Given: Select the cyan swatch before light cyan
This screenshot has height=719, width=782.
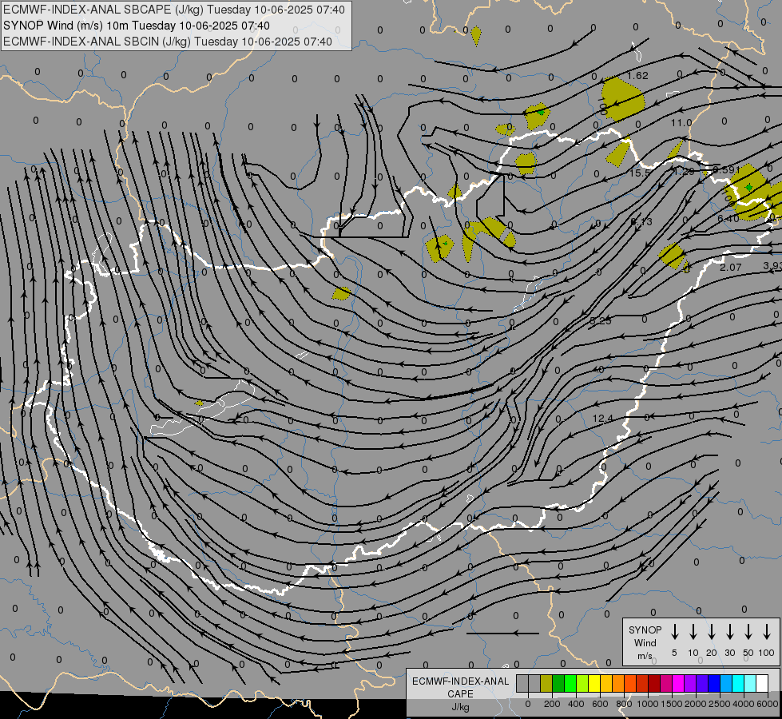Looking at the screenshot, I should pos(737,683).
